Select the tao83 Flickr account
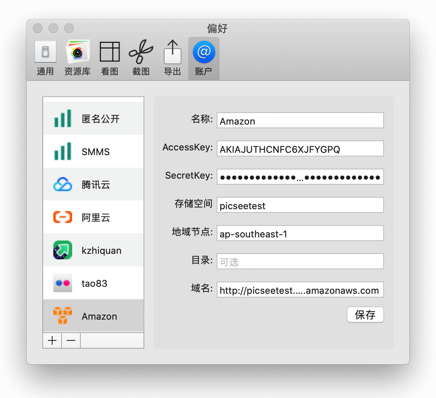Viewport: 436px width, 398px height. click(93, 283)
